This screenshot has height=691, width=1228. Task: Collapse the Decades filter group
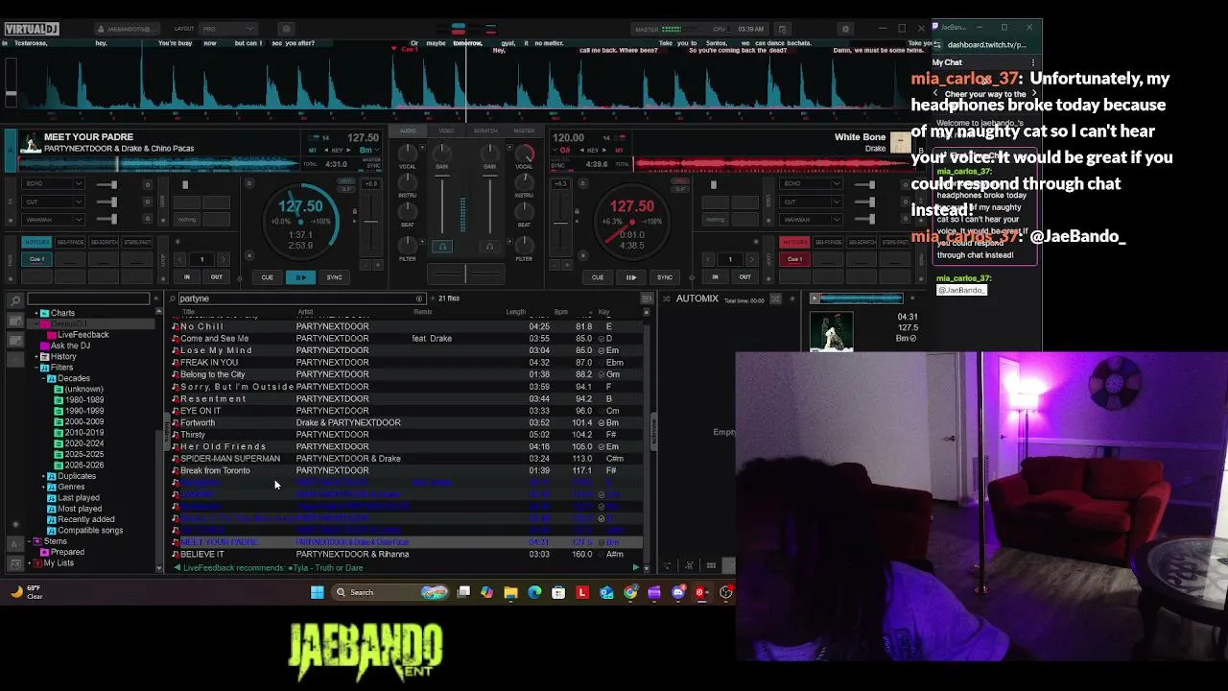pos(44,378)
